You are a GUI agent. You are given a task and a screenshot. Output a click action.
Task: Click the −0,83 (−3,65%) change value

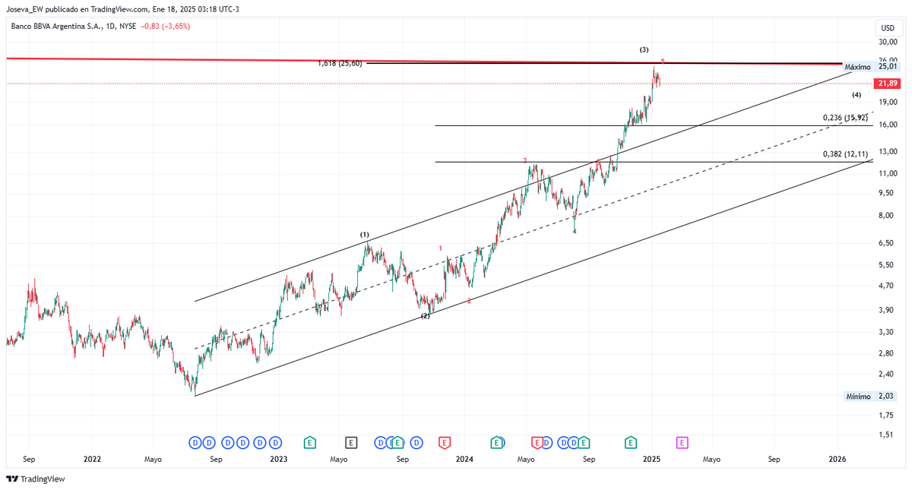click(166, 26)
